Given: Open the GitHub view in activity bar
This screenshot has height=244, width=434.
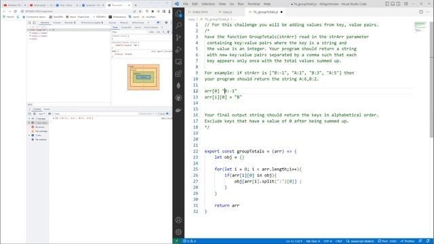Looking at the screenshot, I should click(x=178, y=98).
